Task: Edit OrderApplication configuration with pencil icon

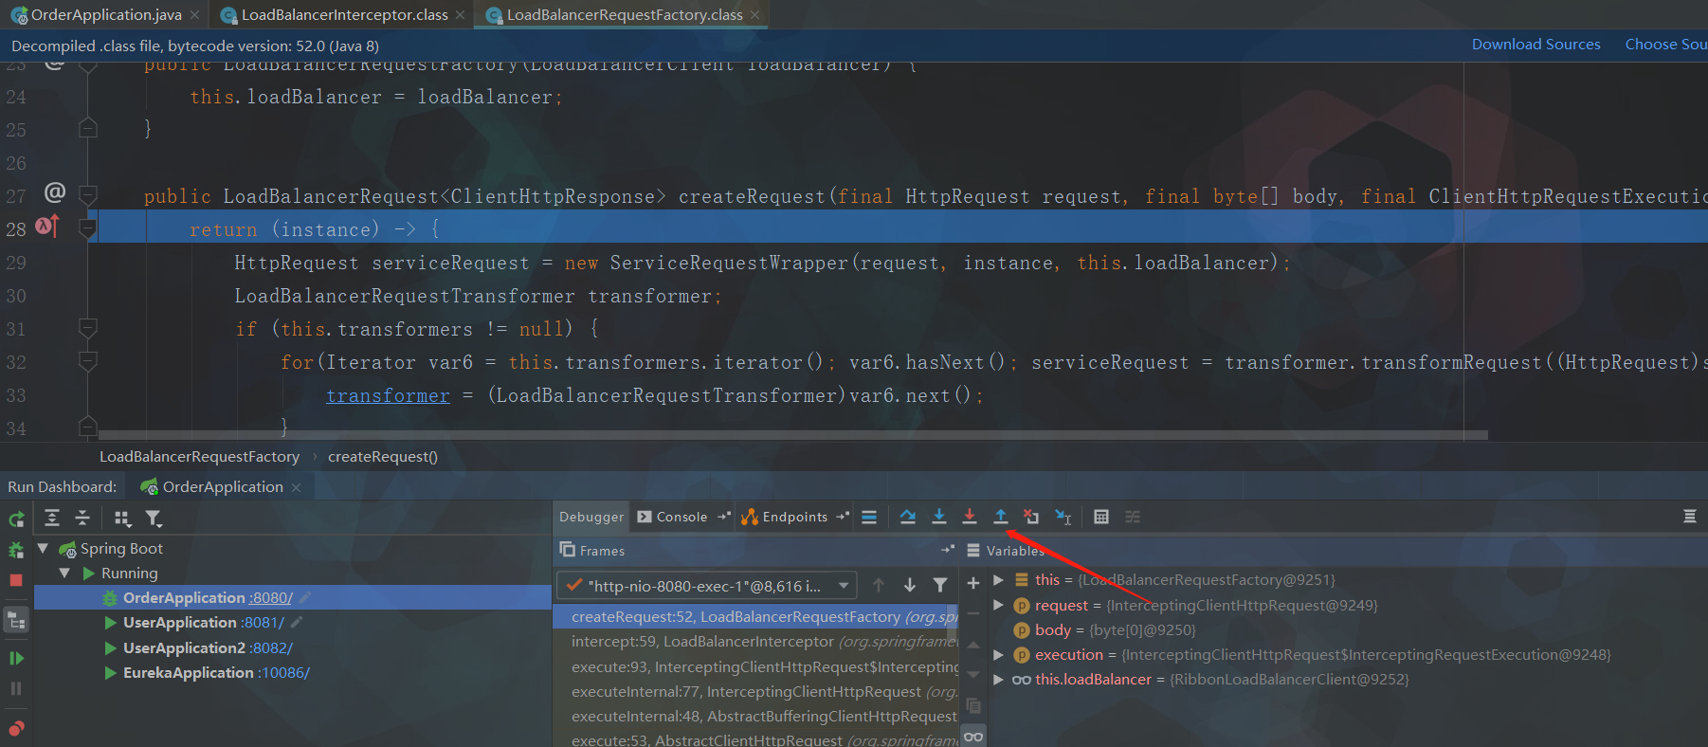Action: click(x=305, y=597)
